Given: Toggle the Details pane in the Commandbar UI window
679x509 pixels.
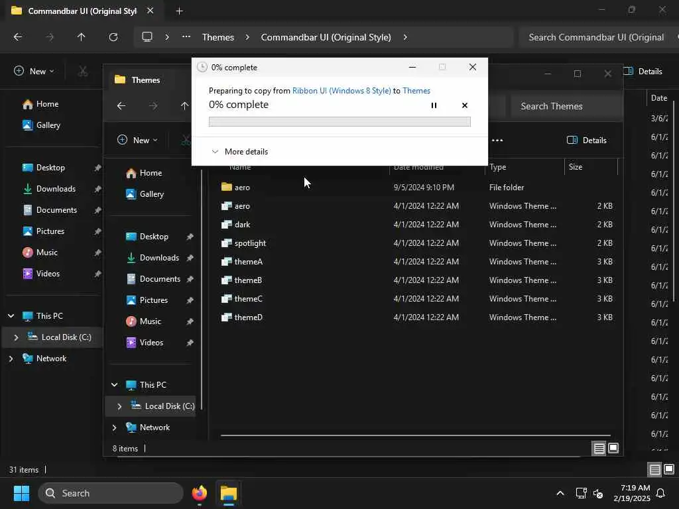Looking at the screenshot, I should pos(643,71).
